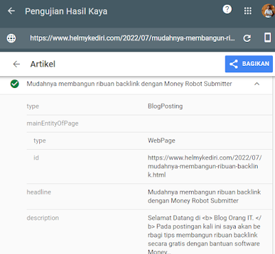The width and height of the screenshot is (275, 254).
Task: Click the mainEntityOfPage row label
Action: coord(52,124)
